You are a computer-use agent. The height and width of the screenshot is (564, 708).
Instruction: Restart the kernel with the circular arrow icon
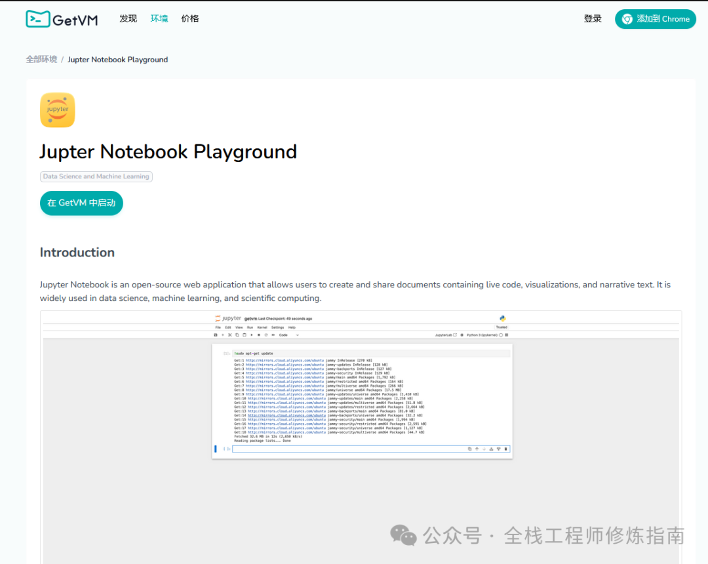click(266, 335)
